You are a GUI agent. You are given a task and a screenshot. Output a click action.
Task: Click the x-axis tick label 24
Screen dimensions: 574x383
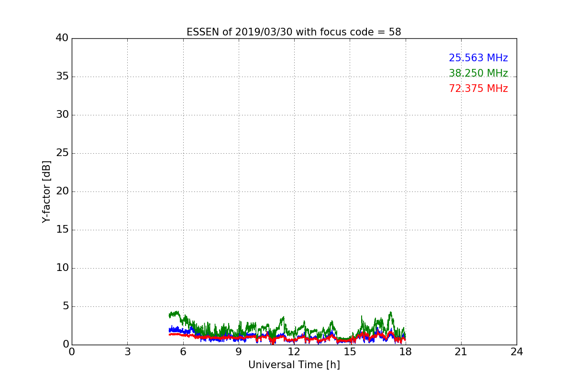click(x=517, y=351)
